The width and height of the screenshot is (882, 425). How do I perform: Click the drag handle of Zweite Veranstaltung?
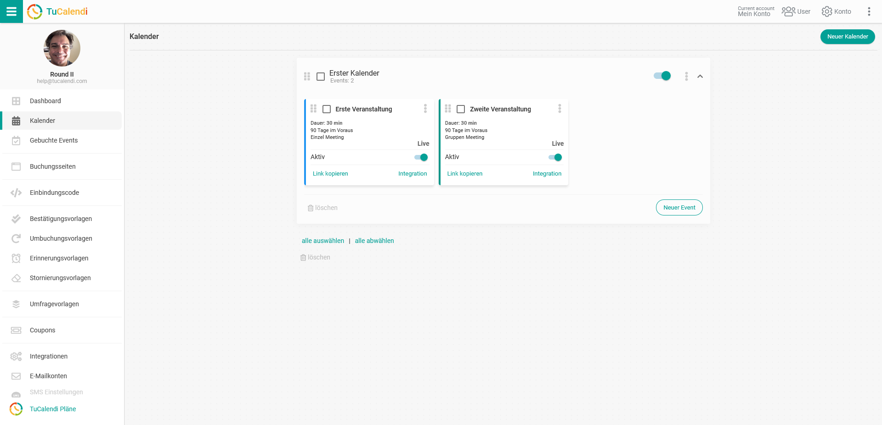[x=448, y=109]
